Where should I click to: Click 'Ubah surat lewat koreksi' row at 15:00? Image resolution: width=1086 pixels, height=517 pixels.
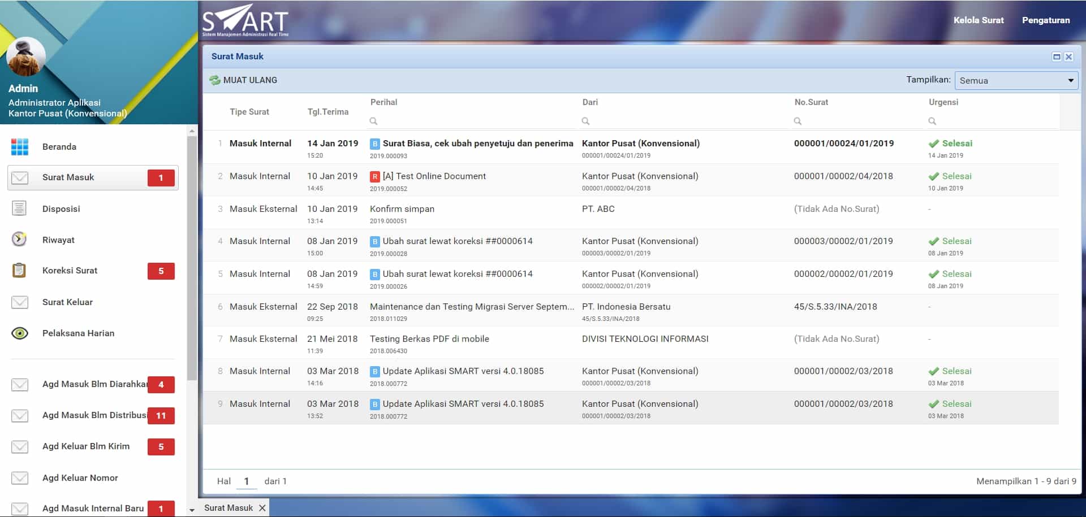coord(631,245)
